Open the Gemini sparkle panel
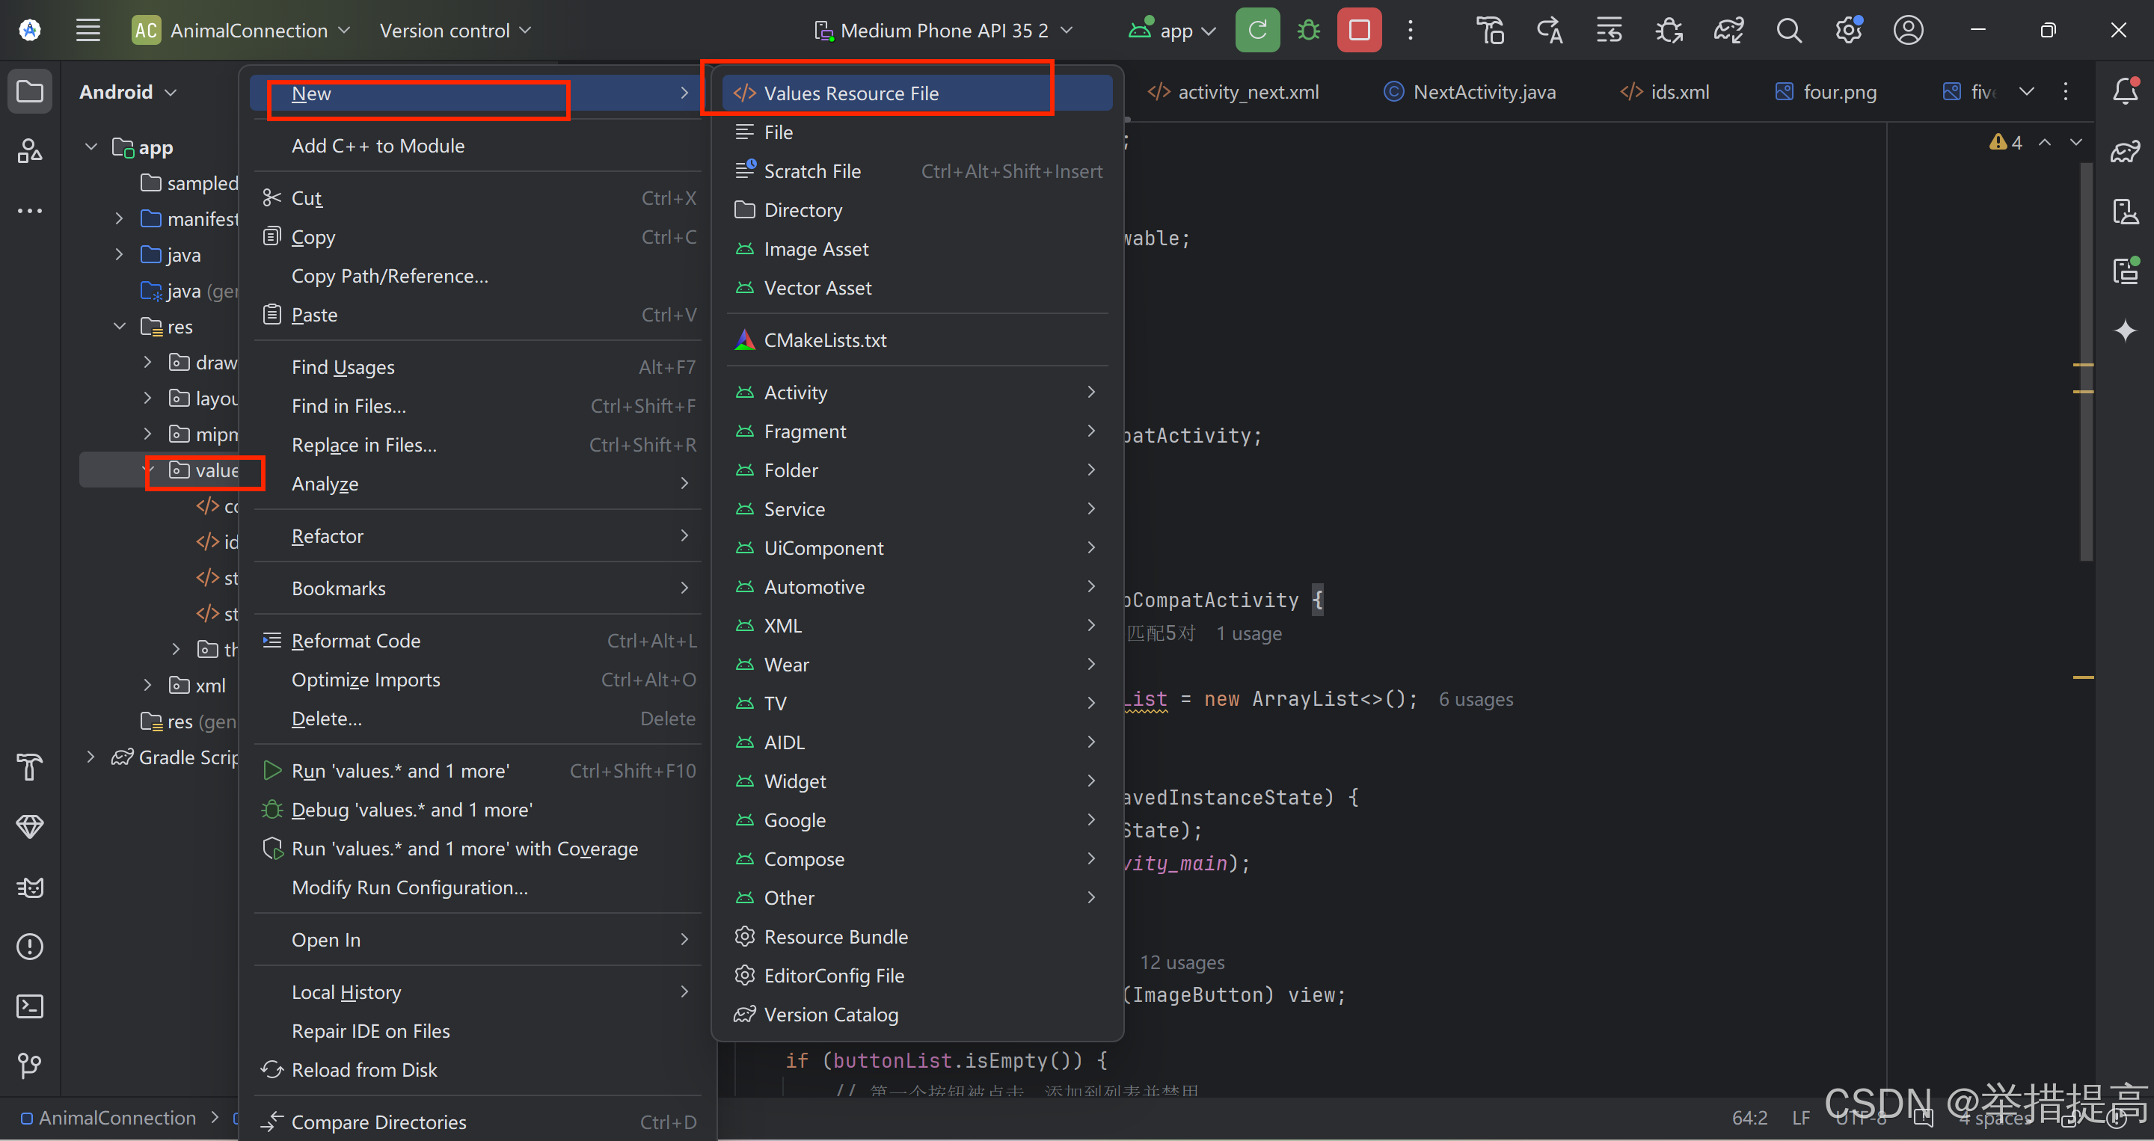Screen dimensions: 2154x1141 pos(2125,330)
